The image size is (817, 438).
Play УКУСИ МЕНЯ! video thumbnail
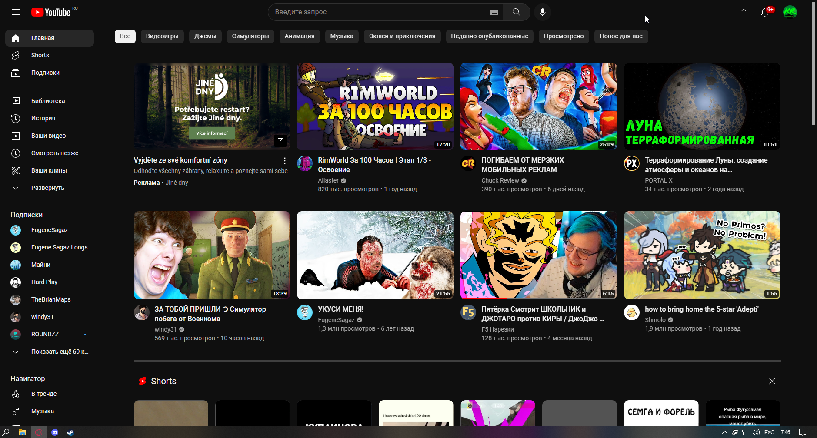tap(375, 255)
